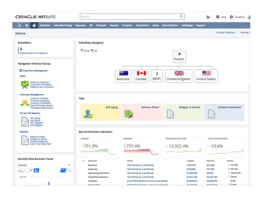Switch trend chart to area view

[x=21, y=170]
